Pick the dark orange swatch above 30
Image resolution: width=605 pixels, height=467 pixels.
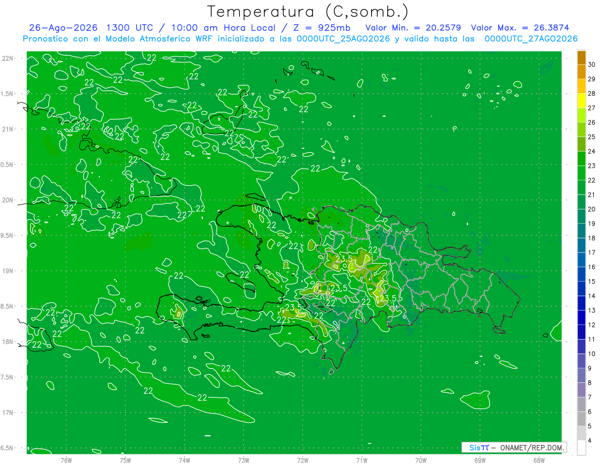click(x=581, y=57)
